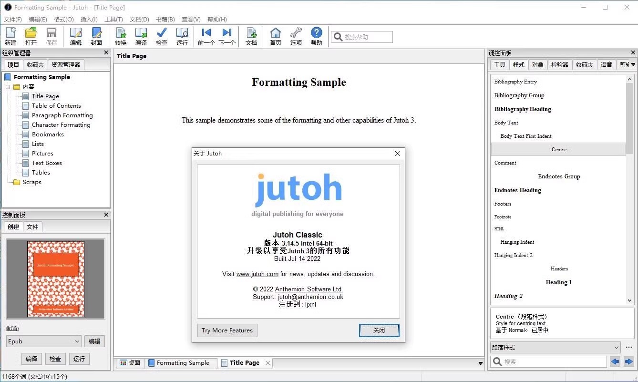Click the 运行 (Run) toolbar icon

[x=182, y=36]
